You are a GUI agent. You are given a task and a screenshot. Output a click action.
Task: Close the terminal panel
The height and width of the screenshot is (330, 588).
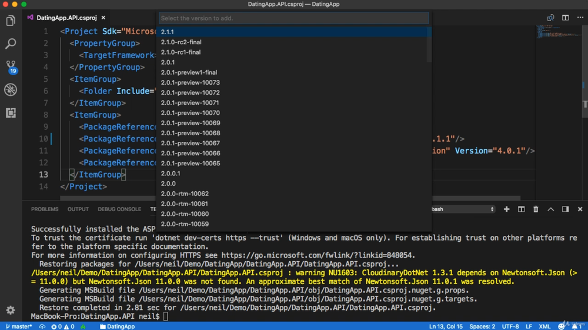point(580,209)
